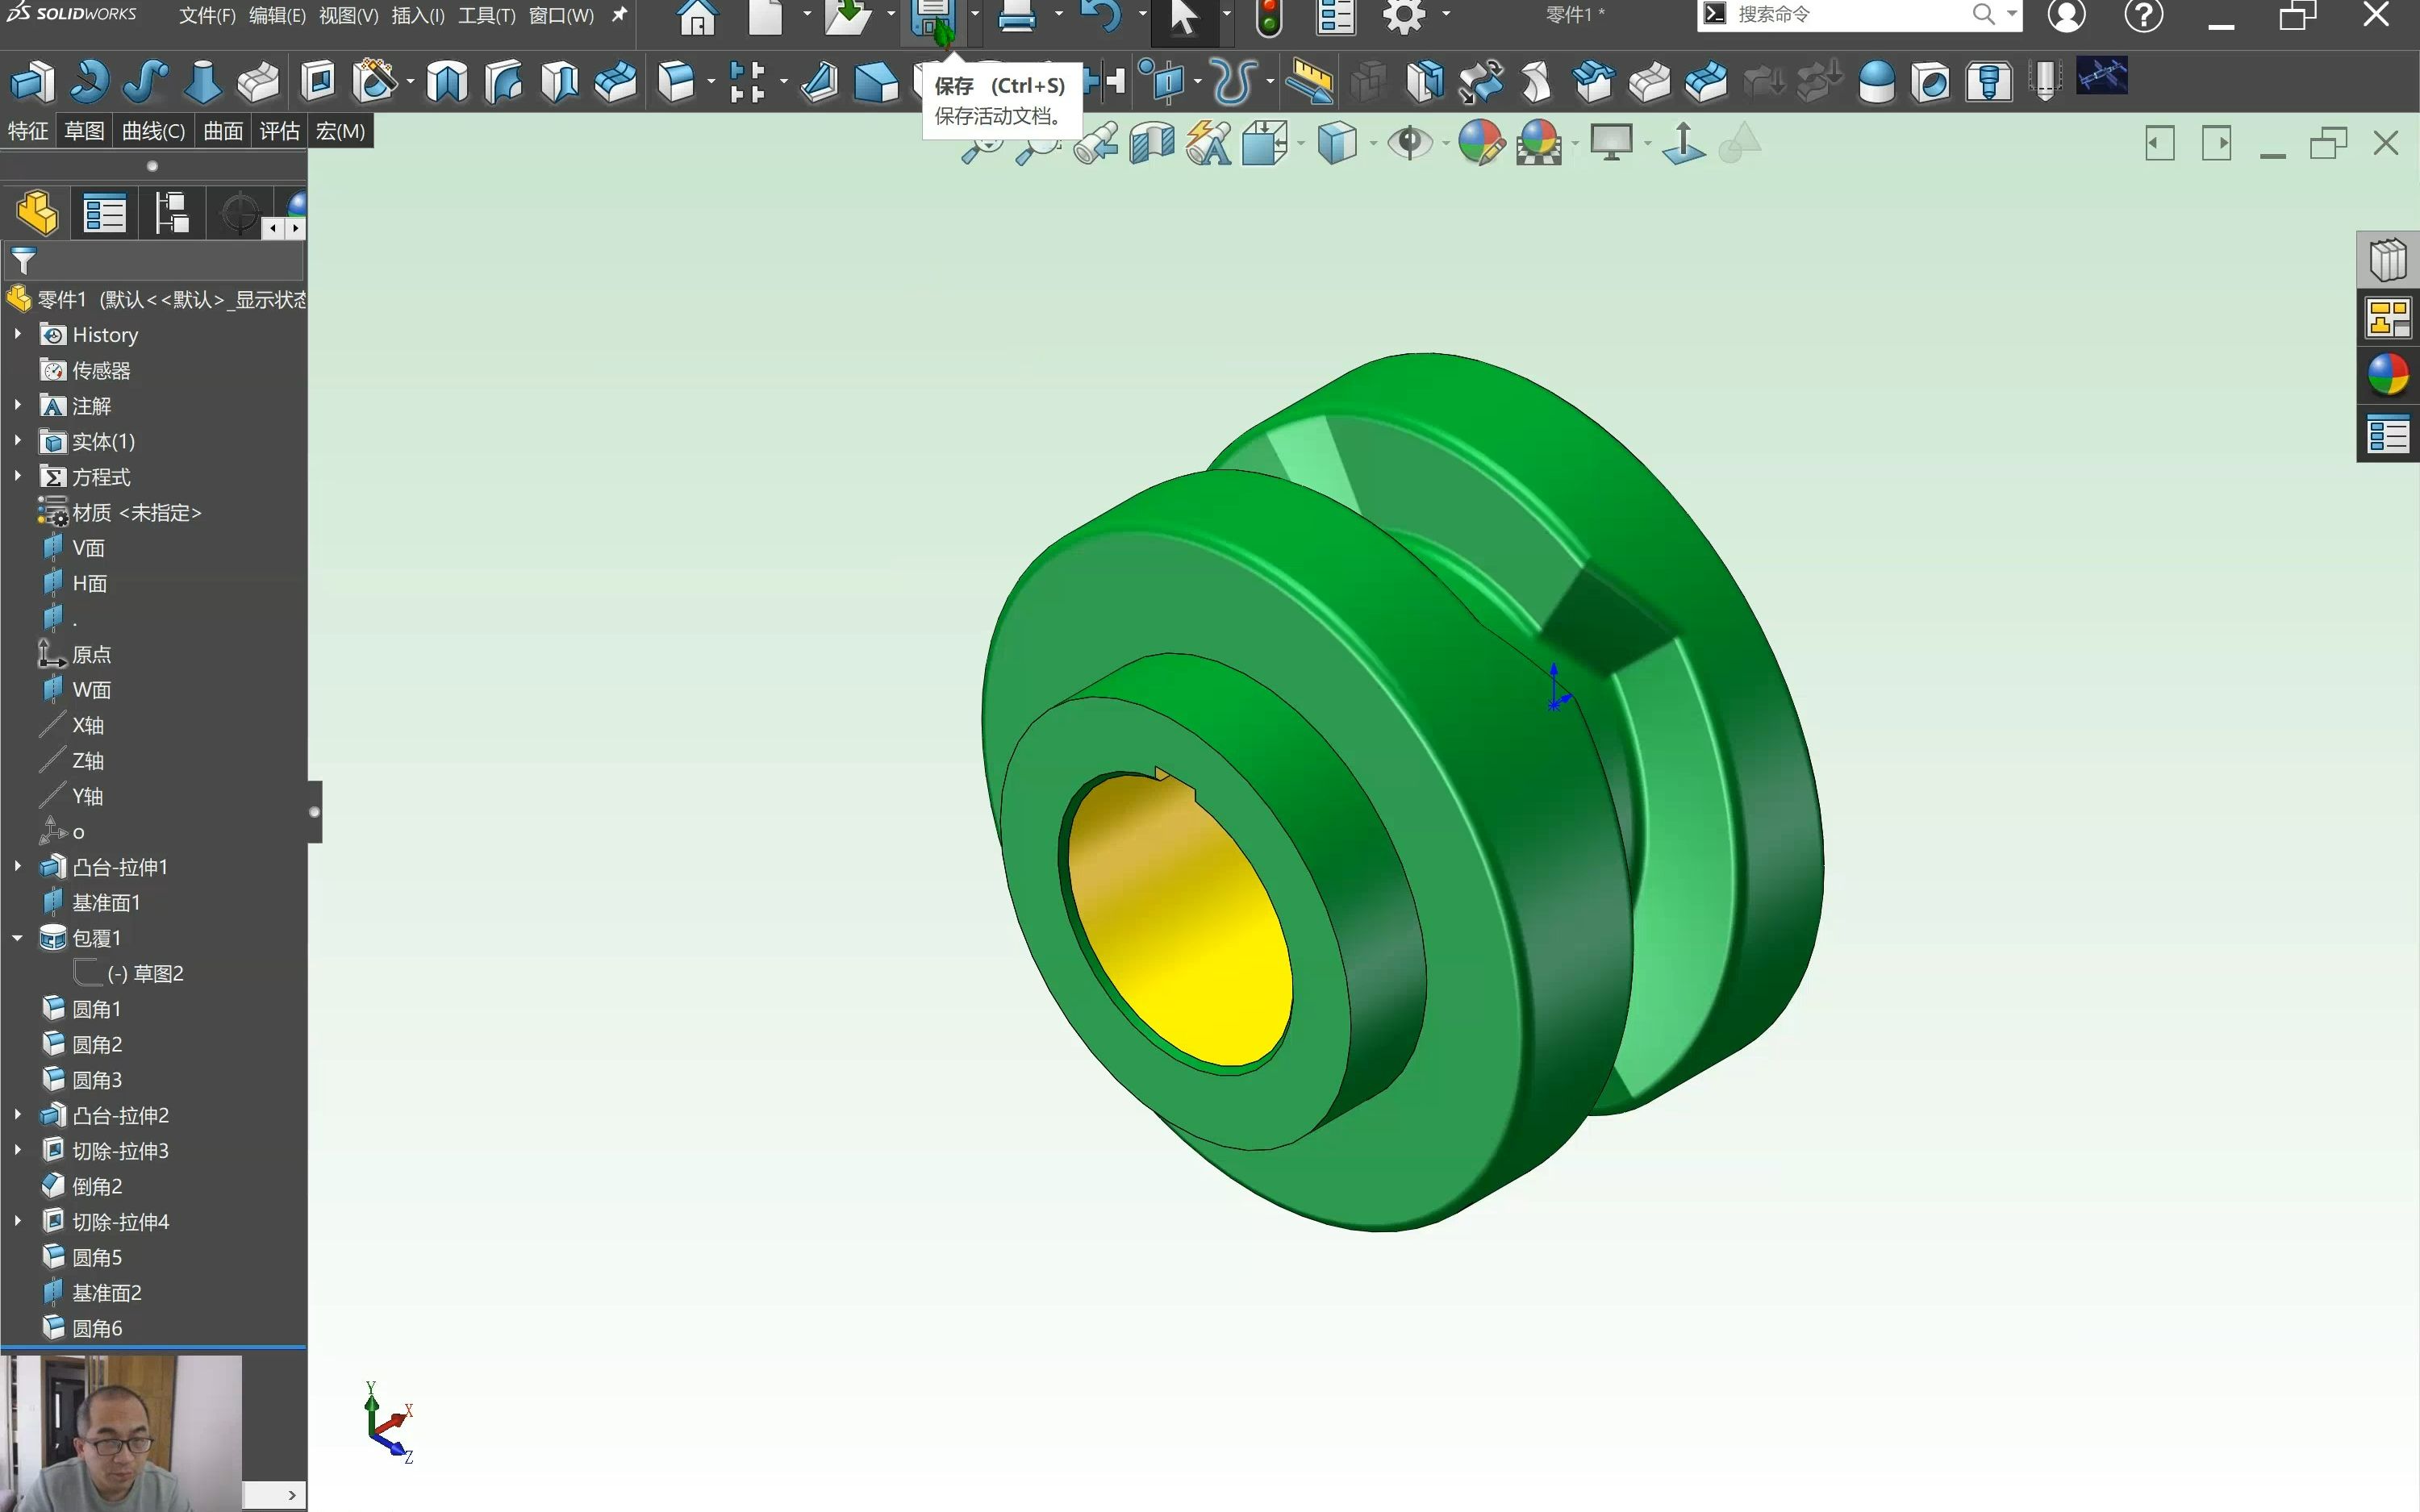2420x1512 pixels.
Task: Select the Boundary Boss/Base tool
Action: tap(258, 81)
